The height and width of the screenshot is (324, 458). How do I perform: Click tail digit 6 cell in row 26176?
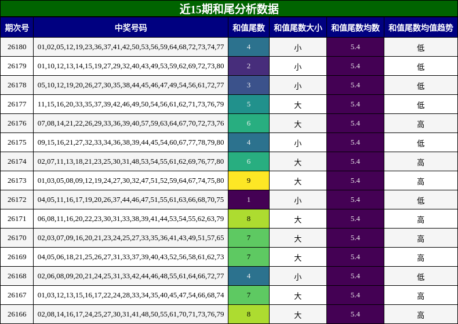(249, 123)
